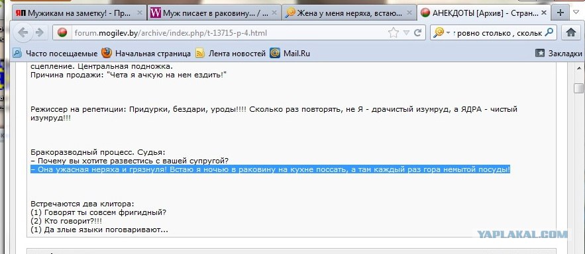List all tabs dropdown arrow
Viewport: 585px width, 254px height.
[x=576, y=12]
